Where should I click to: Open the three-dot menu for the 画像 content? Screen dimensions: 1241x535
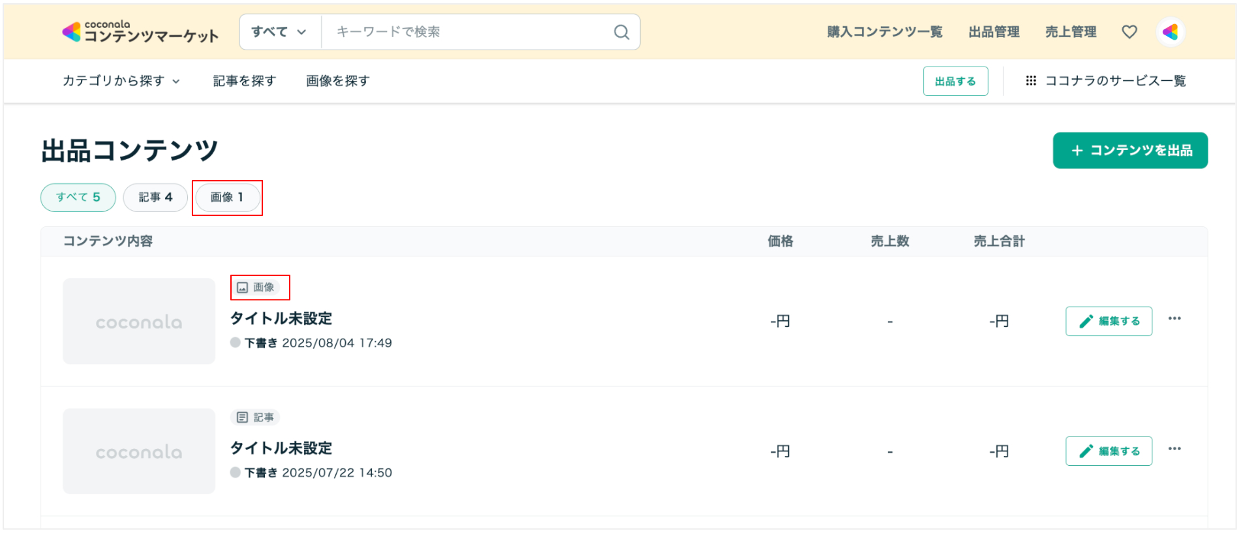coord(1175,318)
